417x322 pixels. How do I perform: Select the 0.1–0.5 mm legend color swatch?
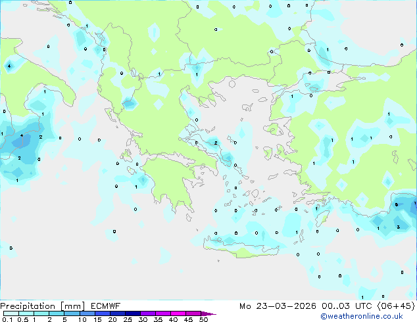(x=11, y=313)
